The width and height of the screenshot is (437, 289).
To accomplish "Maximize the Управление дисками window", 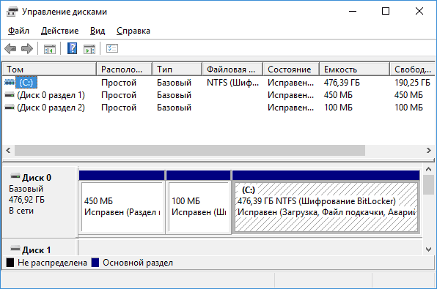I will 386,12.
